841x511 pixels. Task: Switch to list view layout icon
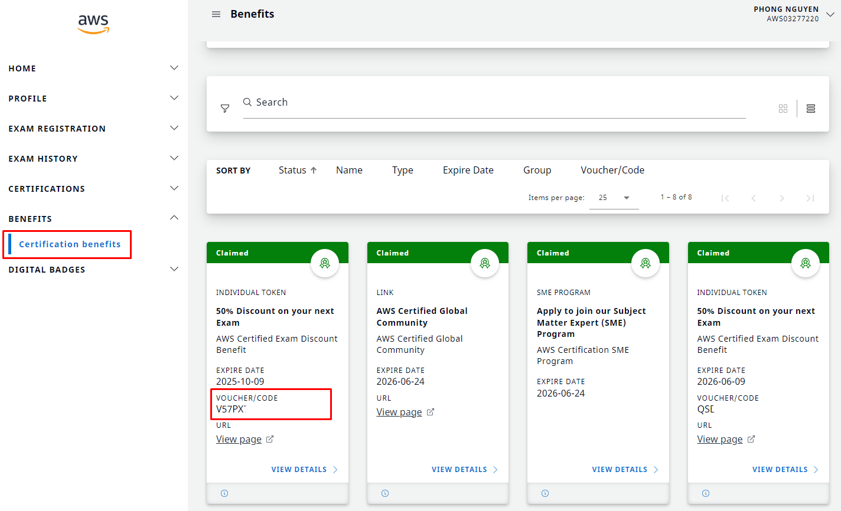click(x=811, y=109)
